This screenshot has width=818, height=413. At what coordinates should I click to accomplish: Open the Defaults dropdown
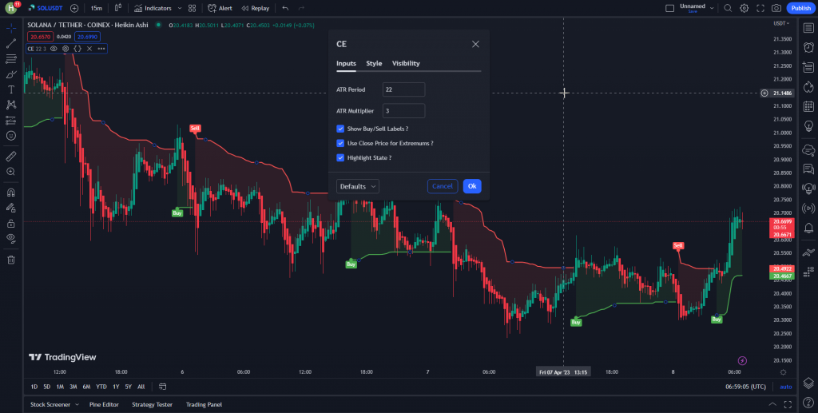pos(357,186)
